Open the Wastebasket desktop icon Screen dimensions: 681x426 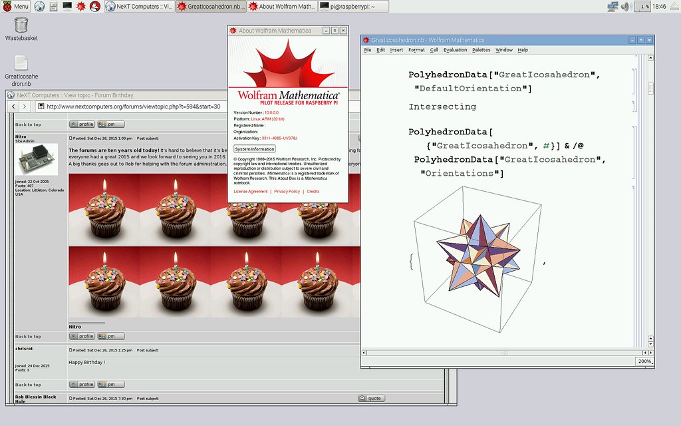(21, 25)
